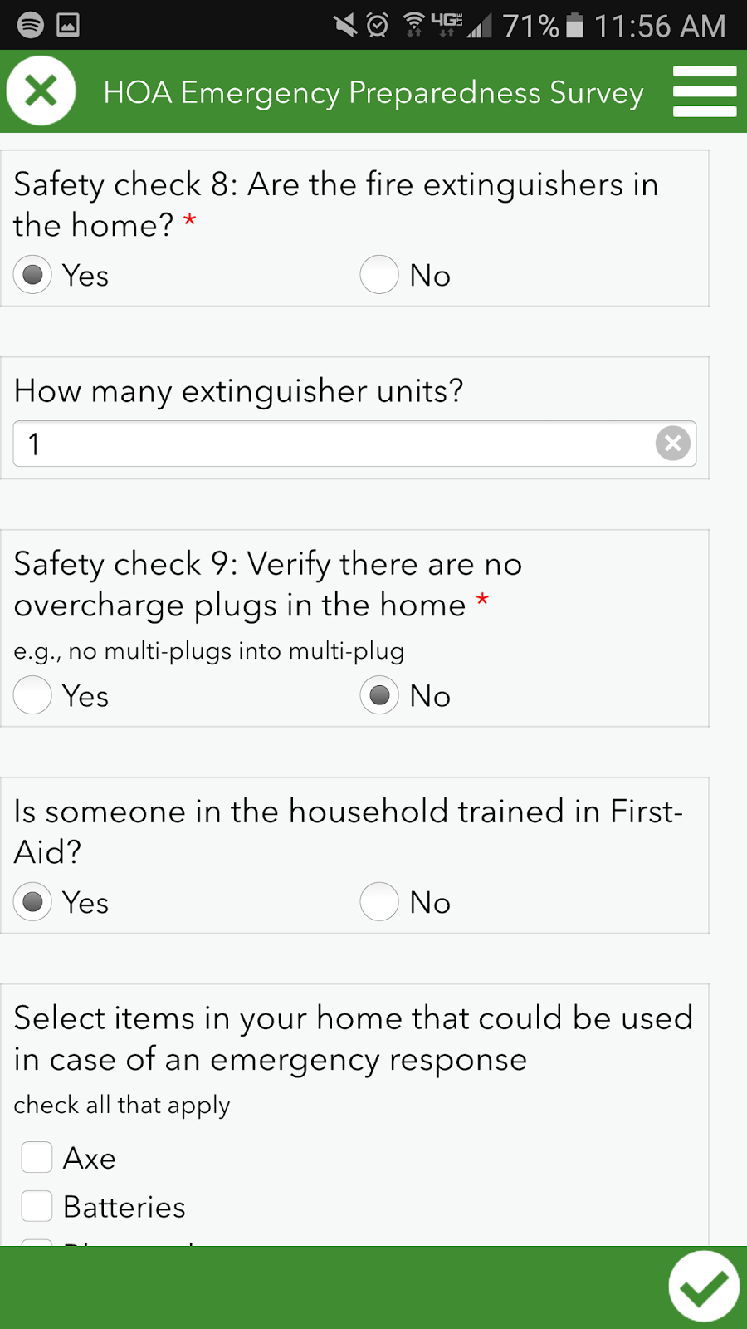Check the Batteries checkbox
This screenshot has height=1329, width=747.
(37, 1206)
